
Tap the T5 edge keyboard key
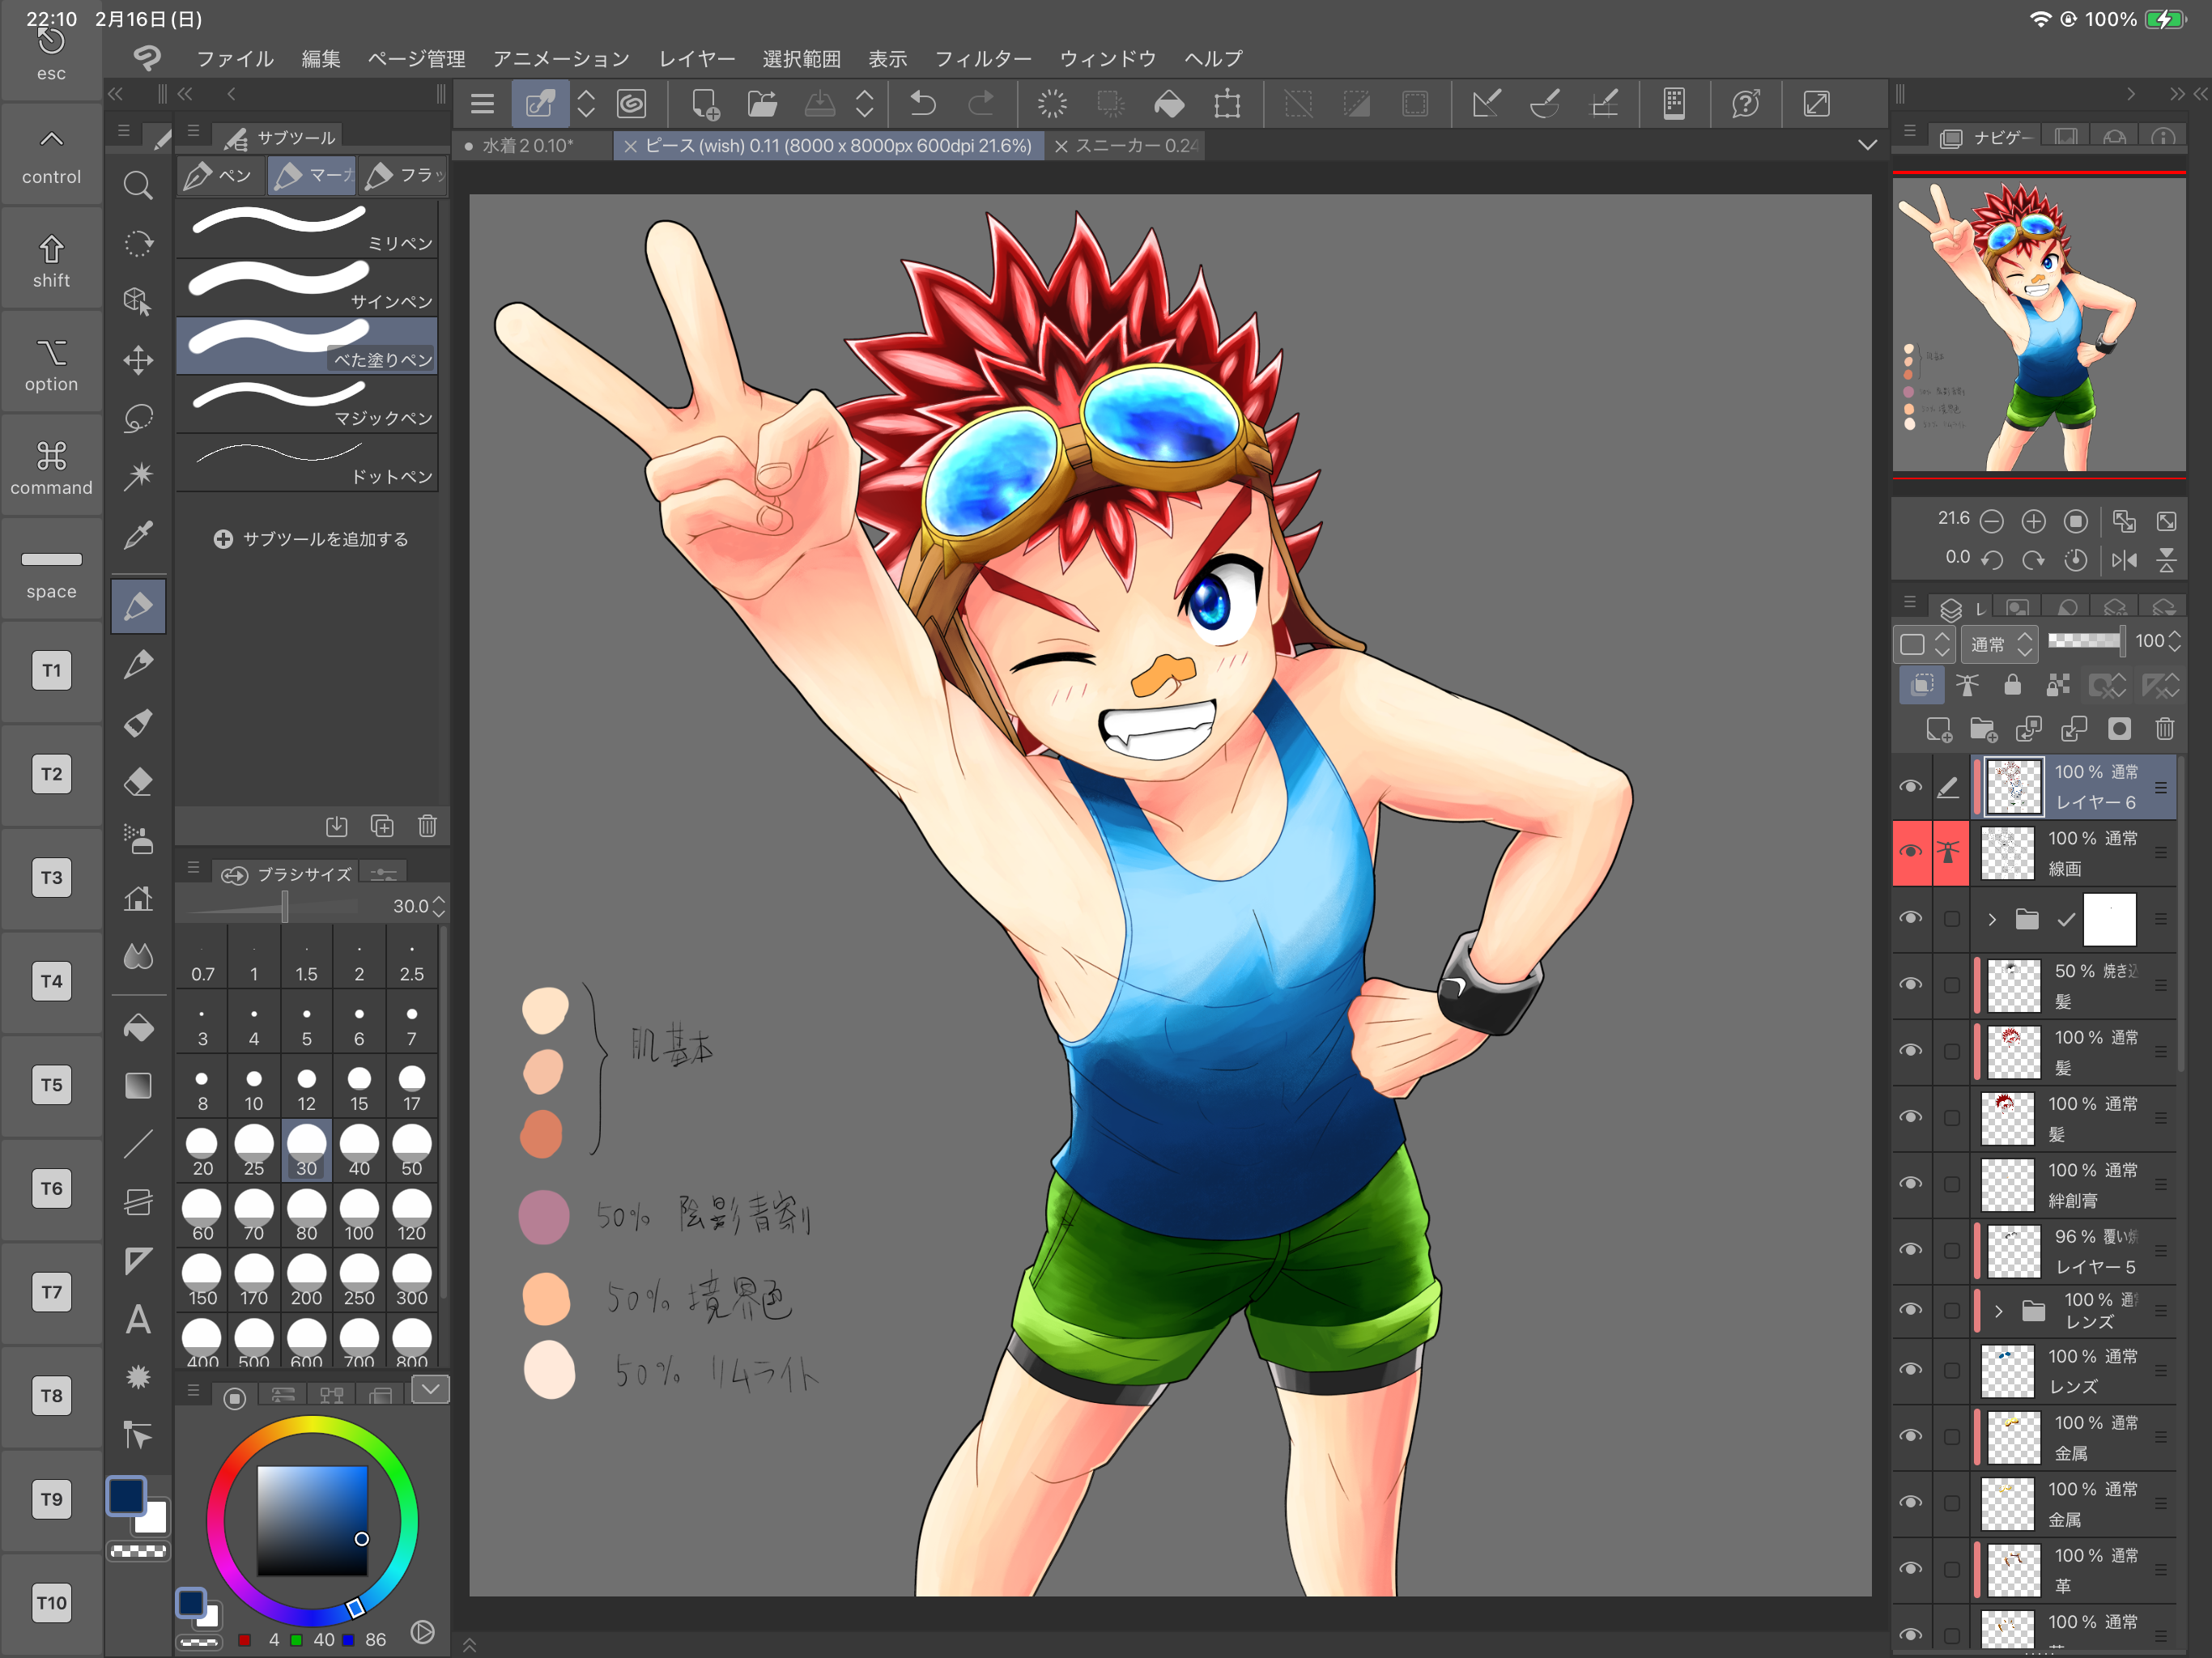coord(51,1085)
